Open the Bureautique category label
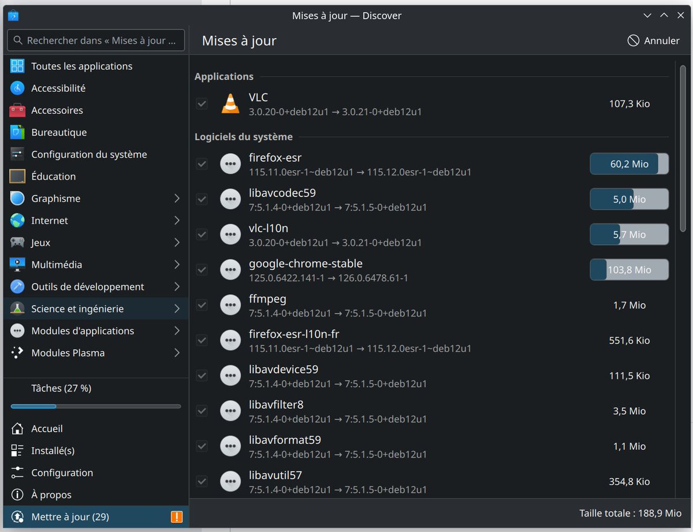The width and height of the screenshot is (693, 532). point(59,132)
